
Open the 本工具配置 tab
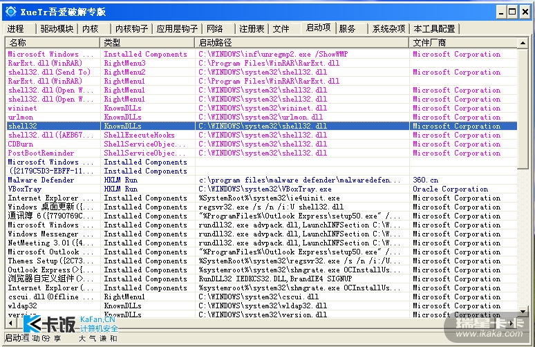(434, 28)
